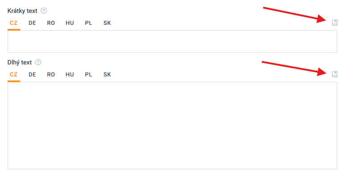
Task: Focus the Krátky text input area
Action: 172,41
